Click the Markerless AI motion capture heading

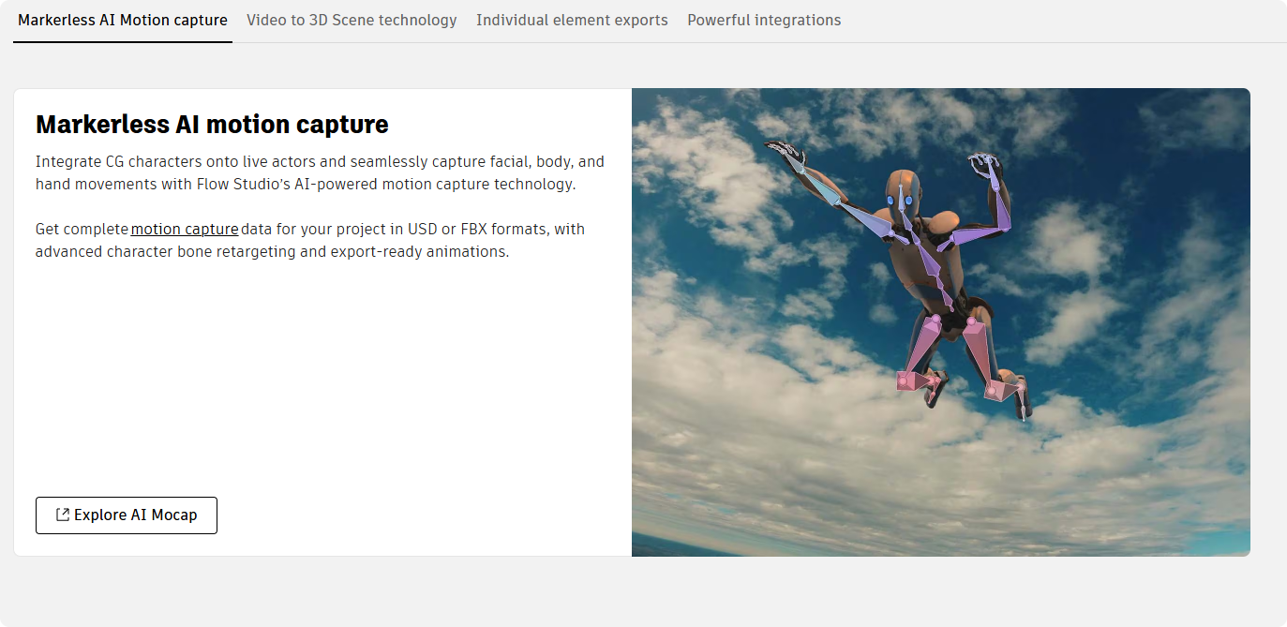pos(212,124)
